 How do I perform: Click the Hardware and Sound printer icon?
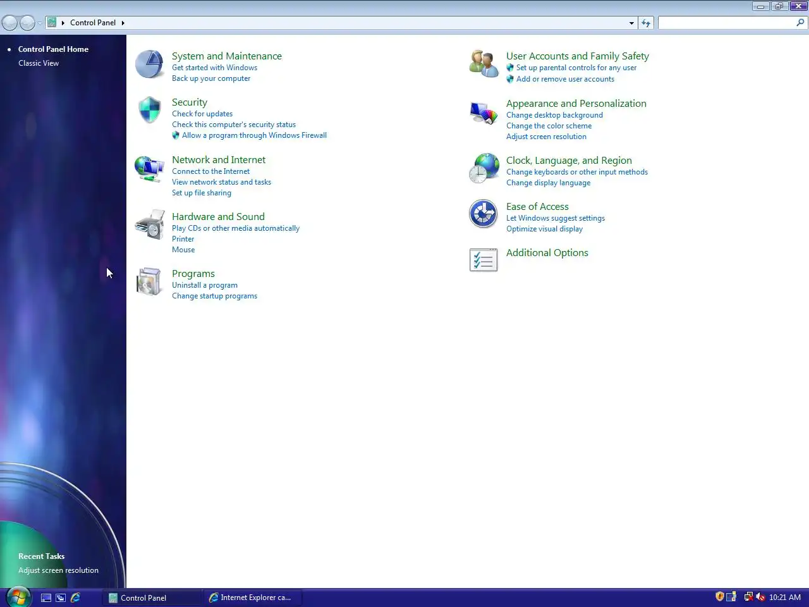tap(150, 225)
